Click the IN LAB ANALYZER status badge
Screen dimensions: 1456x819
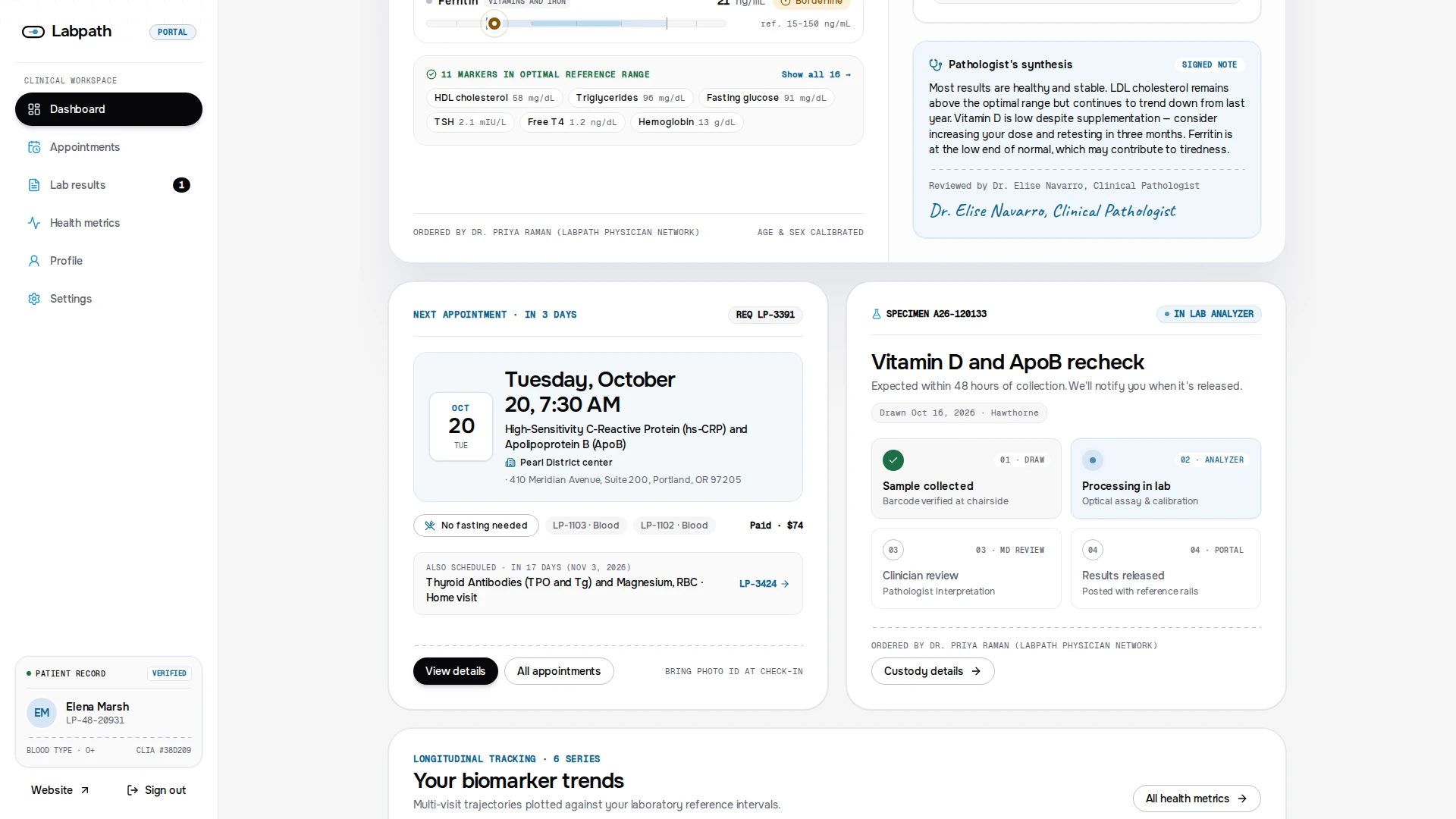click(1209, 314)
